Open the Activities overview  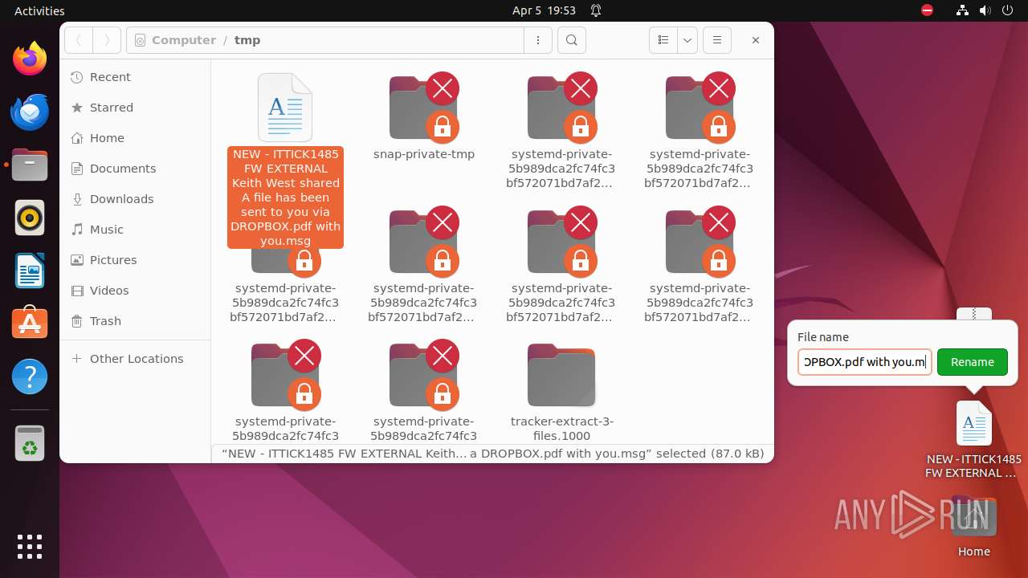[39, 10]
